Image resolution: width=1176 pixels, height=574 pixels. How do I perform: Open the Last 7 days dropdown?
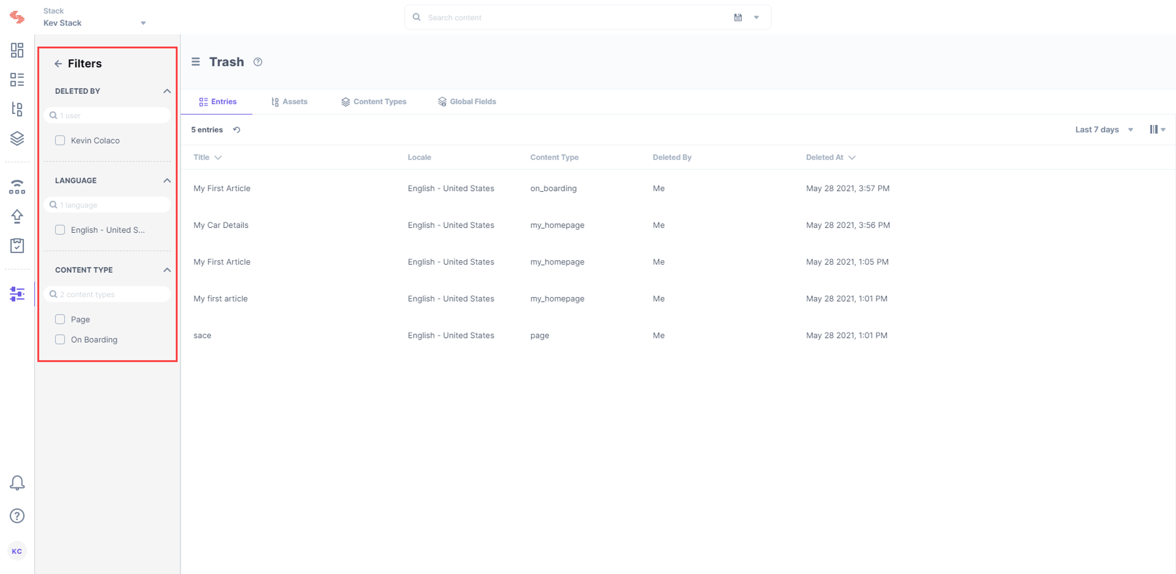pyautogui.click(x=1104, y=130)
